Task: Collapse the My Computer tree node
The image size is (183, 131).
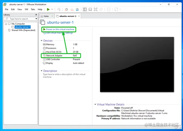Action: pyautogui.click(x=6, y=24)
